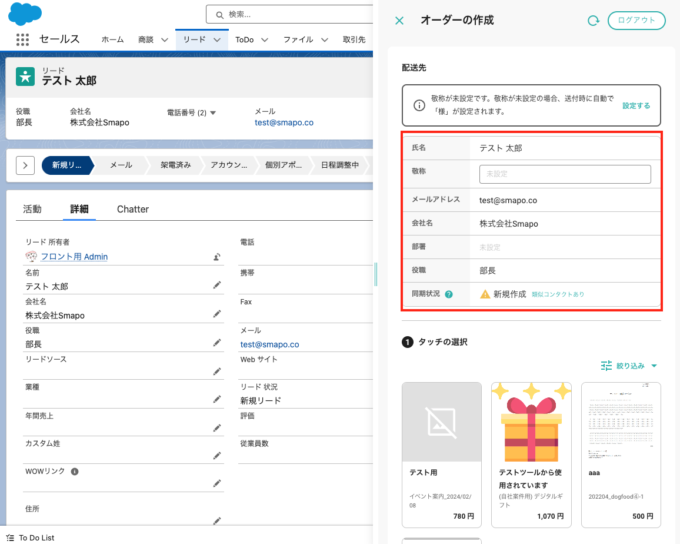This screenshot has width=680, height=544.
Task: Edit the WOWリンク field pencil icon
Action: point(217,483)
